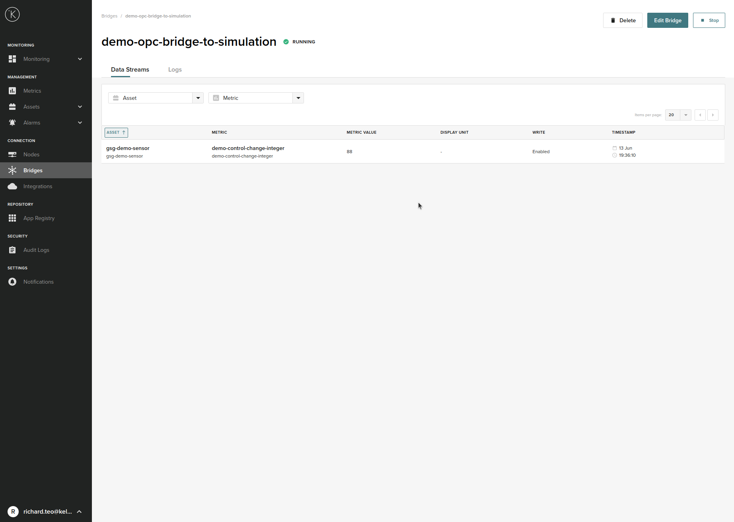Expand the Monitoring section
Screen dimensions: 734x522
point(80,59)
